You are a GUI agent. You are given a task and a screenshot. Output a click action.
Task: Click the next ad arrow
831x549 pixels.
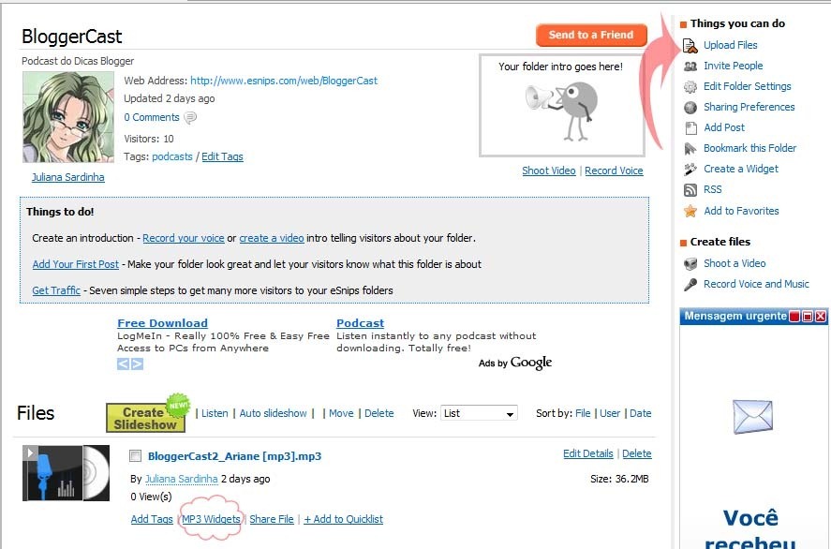pyautogui.click(x=137, y=364)
